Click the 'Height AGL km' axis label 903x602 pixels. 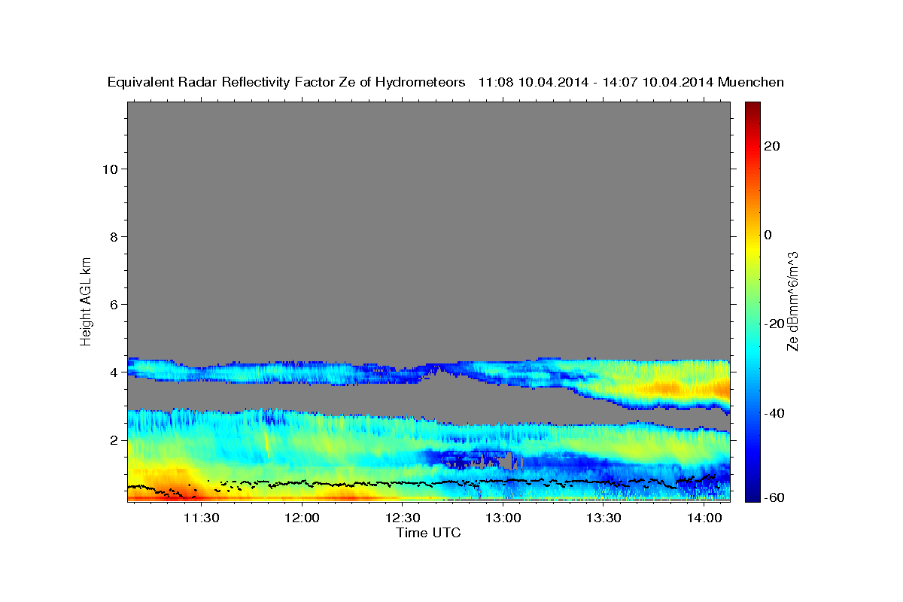pos(87,300)
